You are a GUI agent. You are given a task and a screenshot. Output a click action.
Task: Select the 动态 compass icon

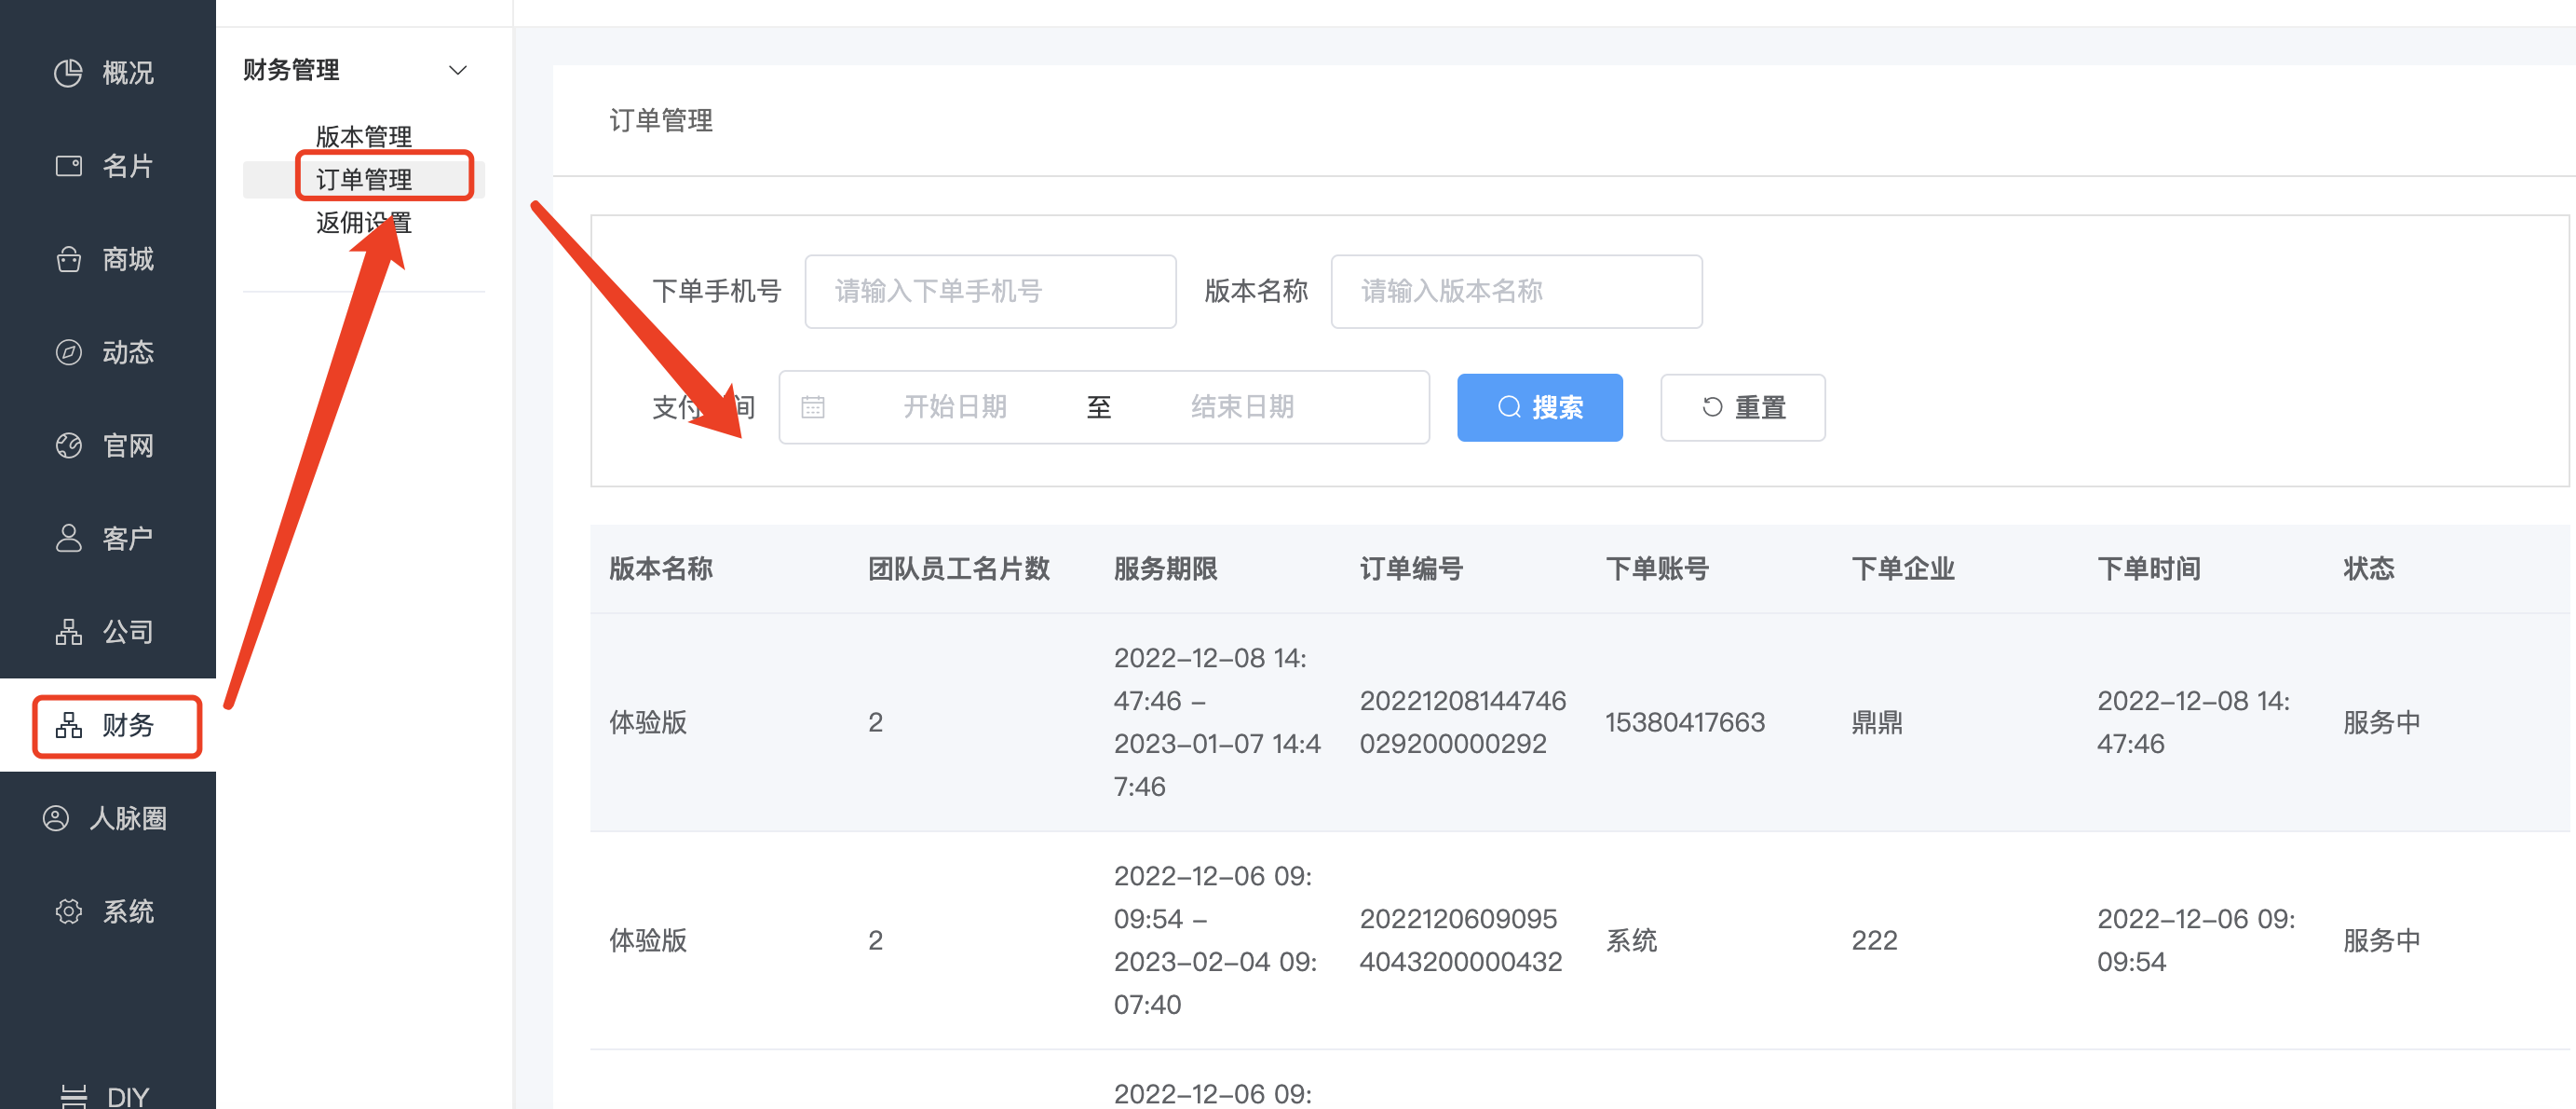point(68,352)
